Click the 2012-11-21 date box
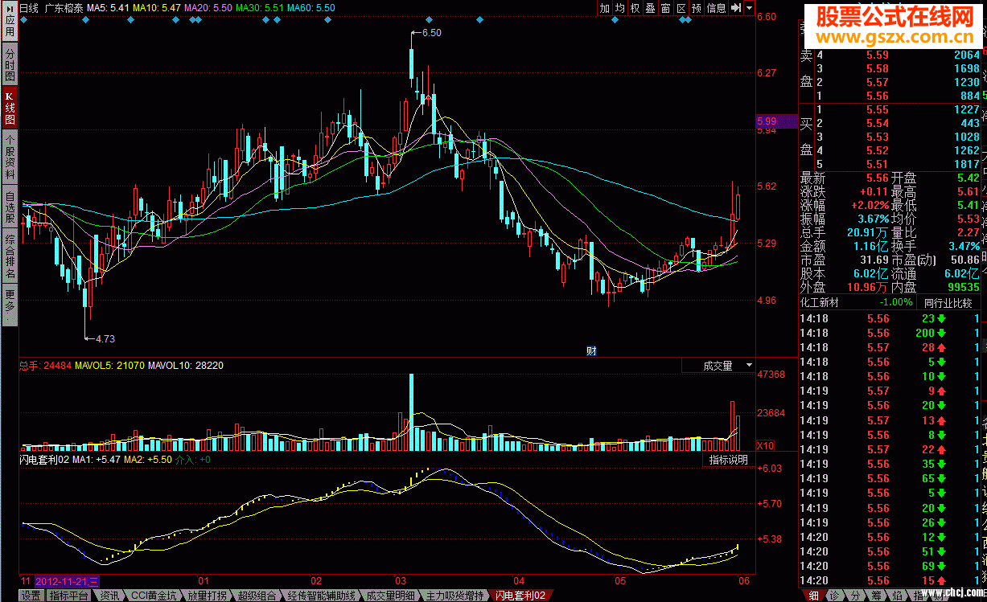 point(67,581)
